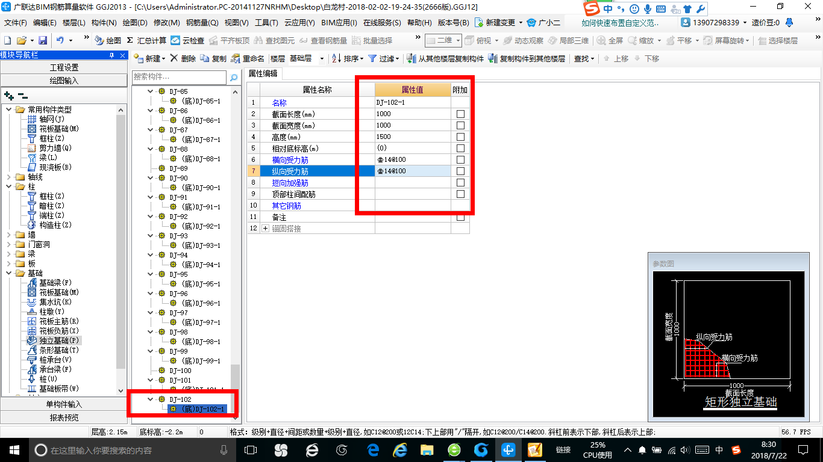
Task: Open BIM应用(I) menu
Action: click(339, 23)
